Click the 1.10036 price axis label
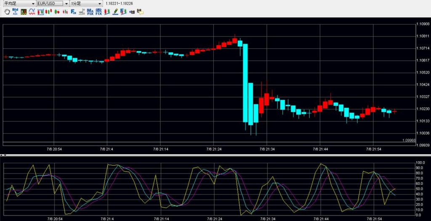Screen dimensions: 431x221 pos(423,133)
